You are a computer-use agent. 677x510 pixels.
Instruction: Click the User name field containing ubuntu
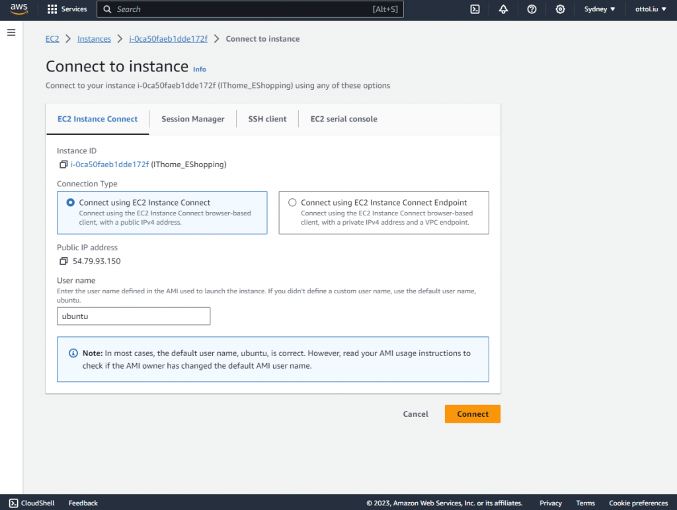pyautogui.click(x=134, y=316)
